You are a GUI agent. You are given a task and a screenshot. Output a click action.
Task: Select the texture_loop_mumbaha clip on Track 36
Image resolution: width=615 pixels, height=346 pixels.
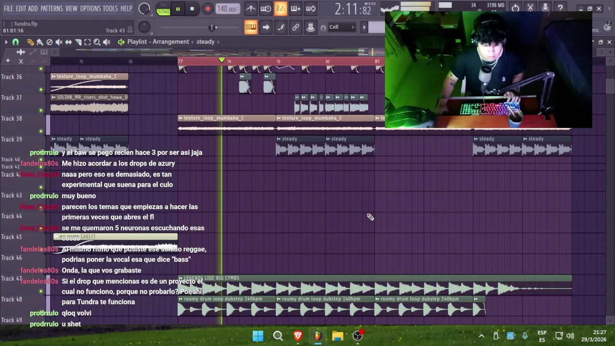(x=89, y=82)
